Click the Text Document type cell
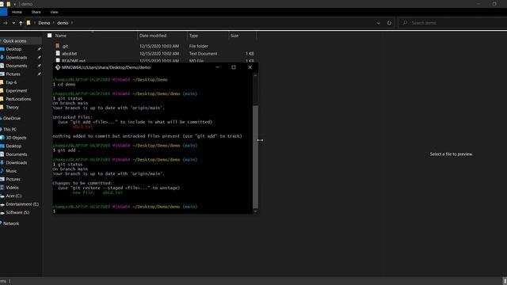Screen dimensions: 507x285 (203, 54)
